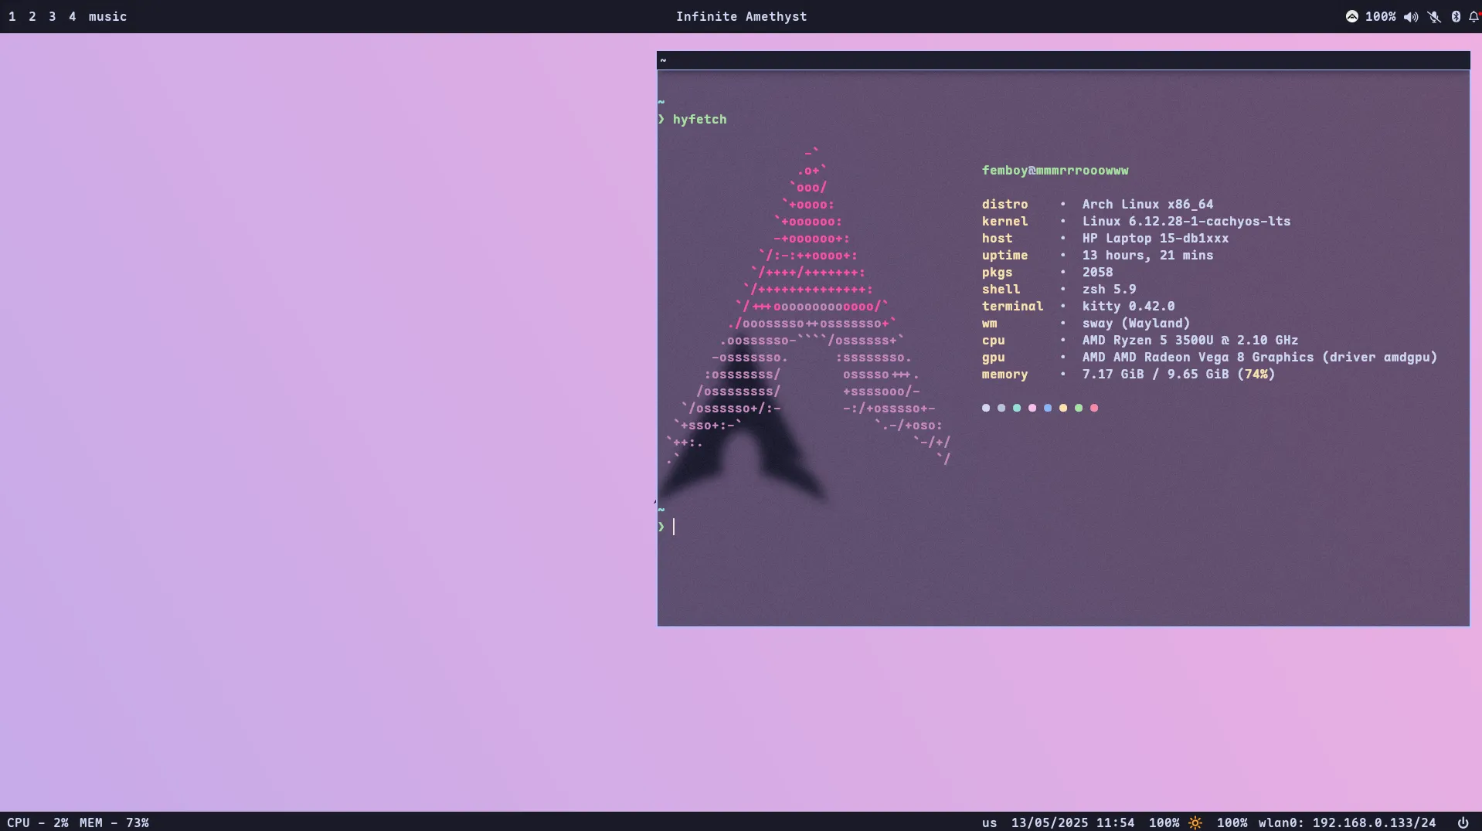This screenshot has height=831, width=1482.
Task: Switch to the music workspace
Action: coord(107,16)
